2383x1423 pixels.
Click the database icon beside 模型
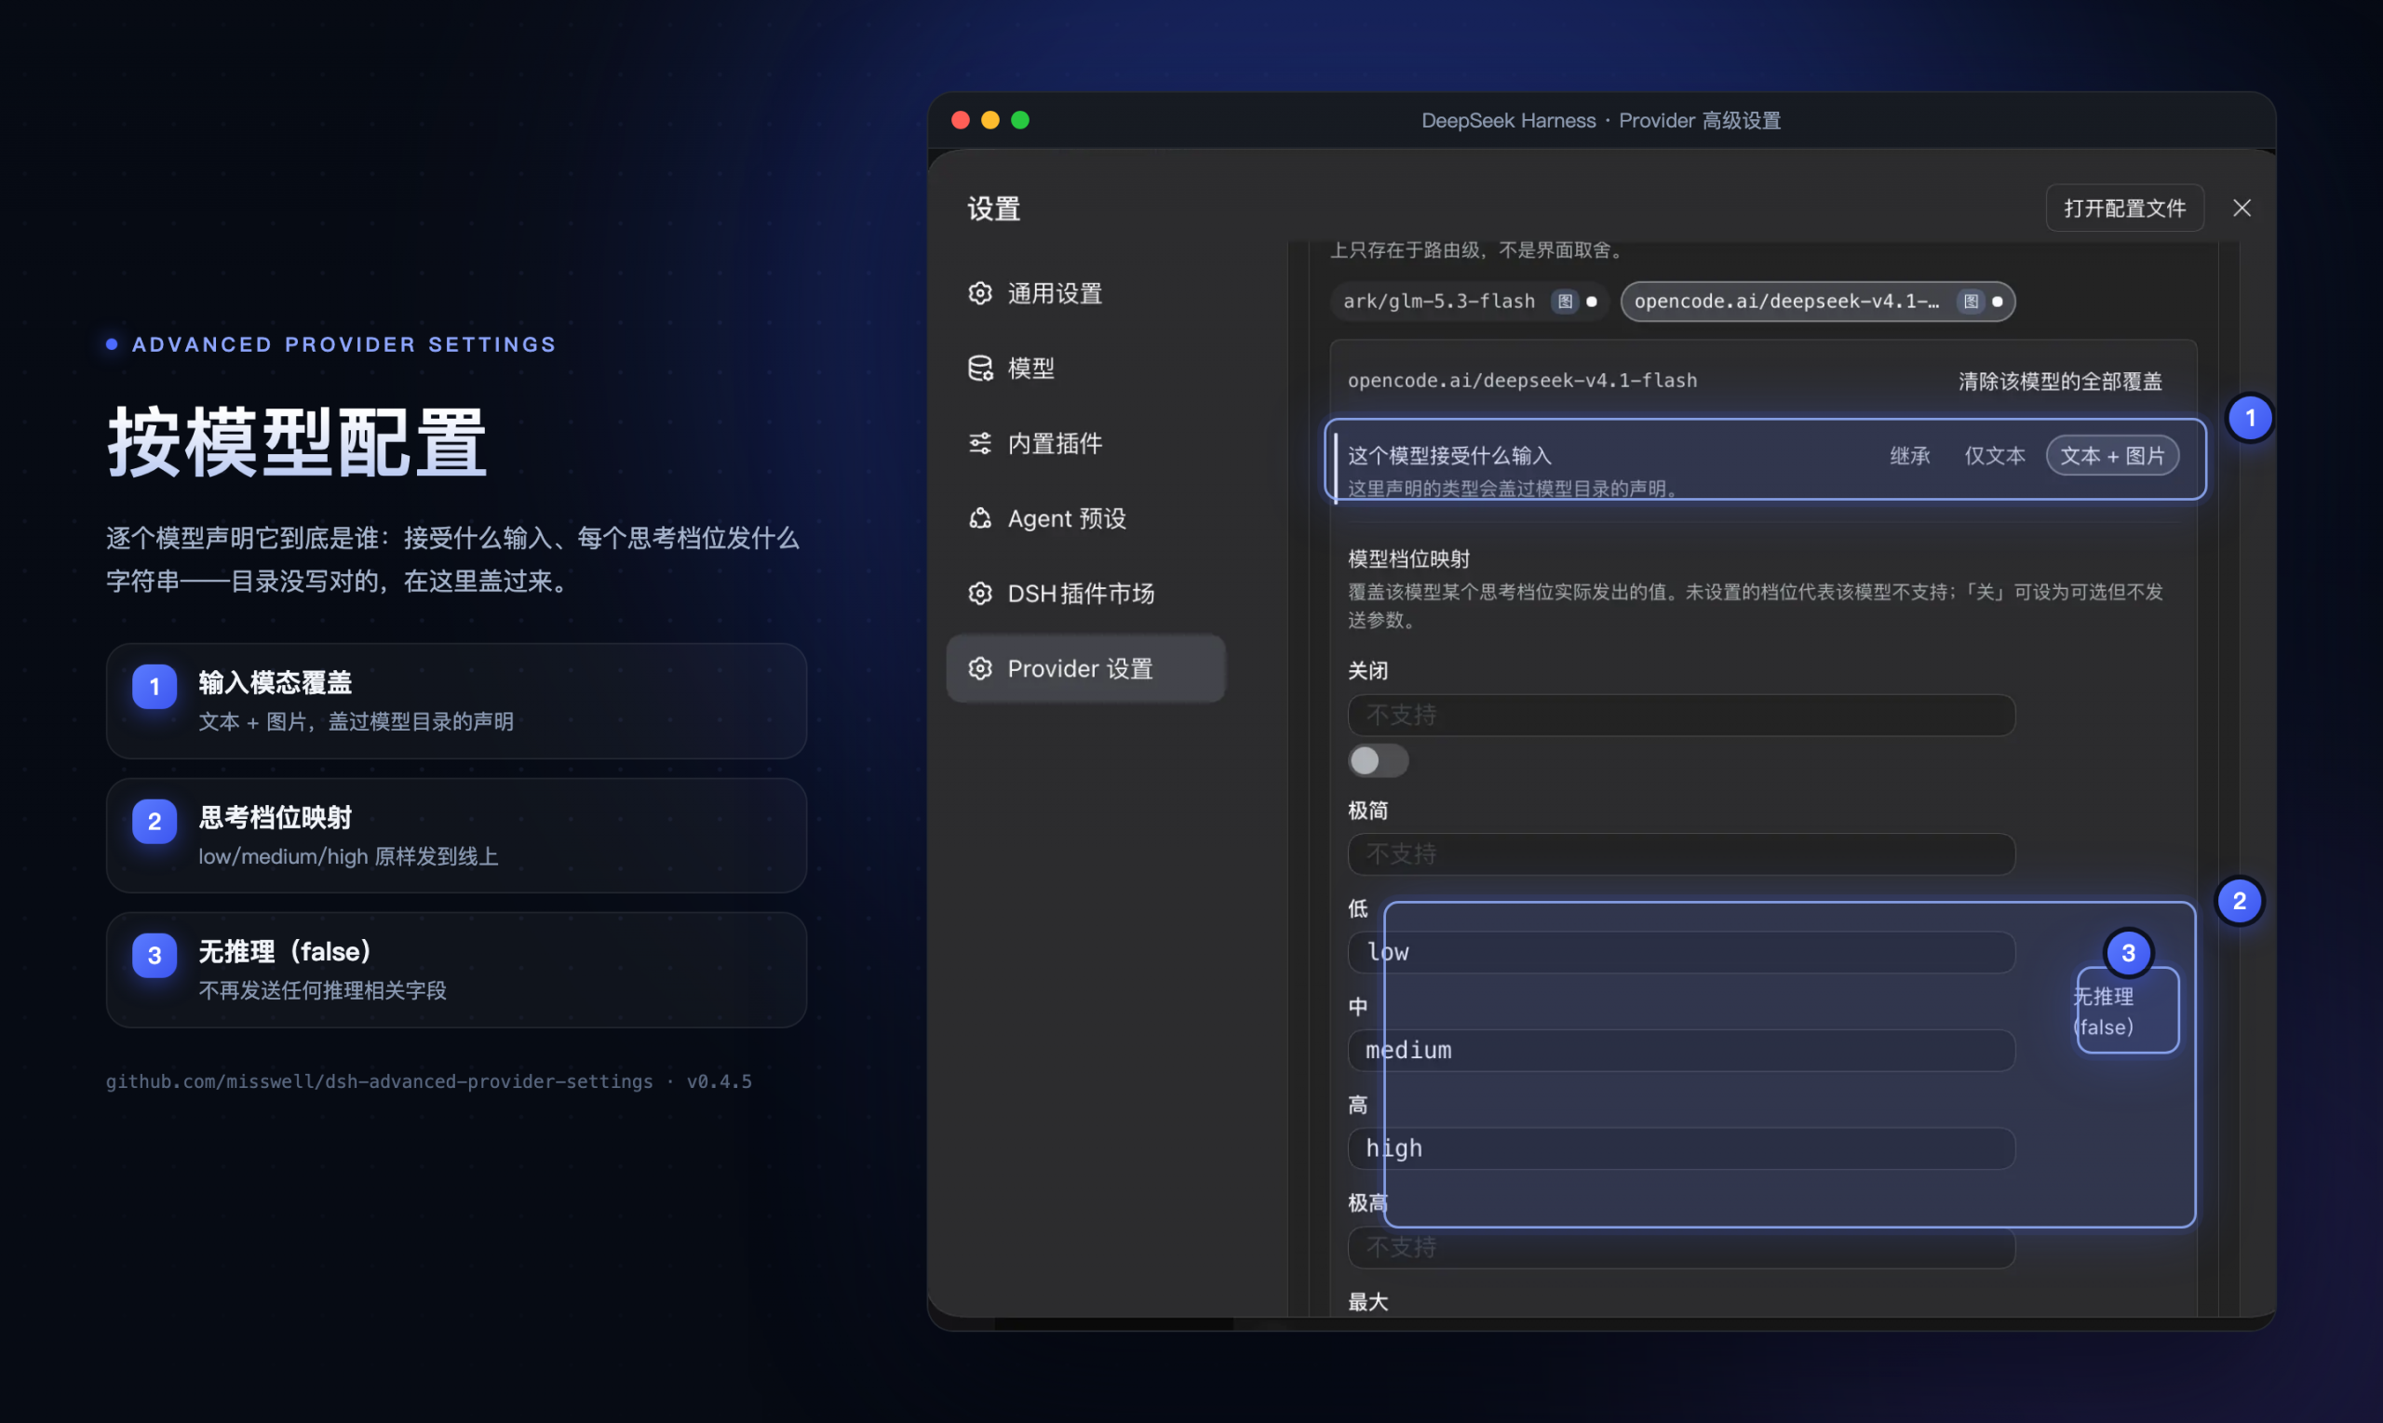[979, 369]
